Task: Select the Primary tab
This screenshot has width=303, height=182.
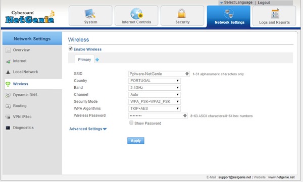Action: click(84, 59)
